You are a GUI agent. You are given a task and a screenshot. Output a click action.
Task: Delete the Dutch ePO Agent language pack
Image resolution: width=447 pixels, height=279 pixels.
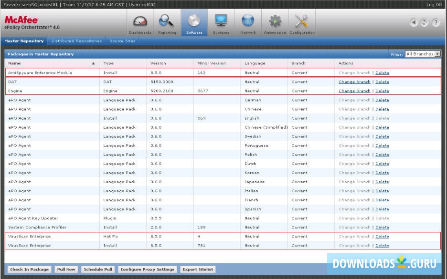(382, 164)
